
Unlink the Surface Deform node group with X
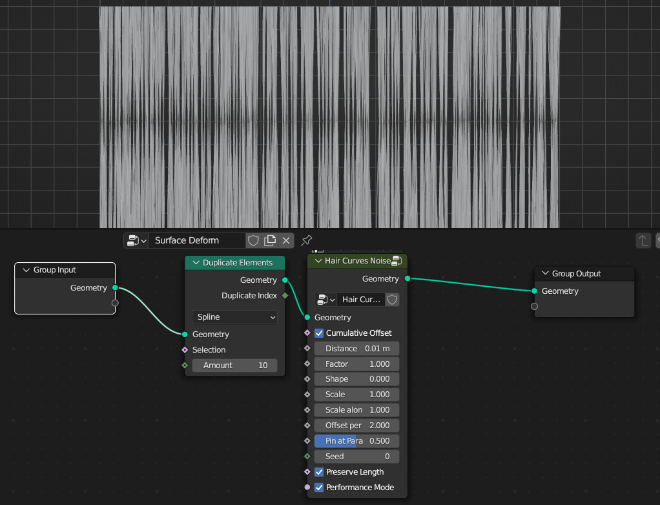(x=286, y=240)
